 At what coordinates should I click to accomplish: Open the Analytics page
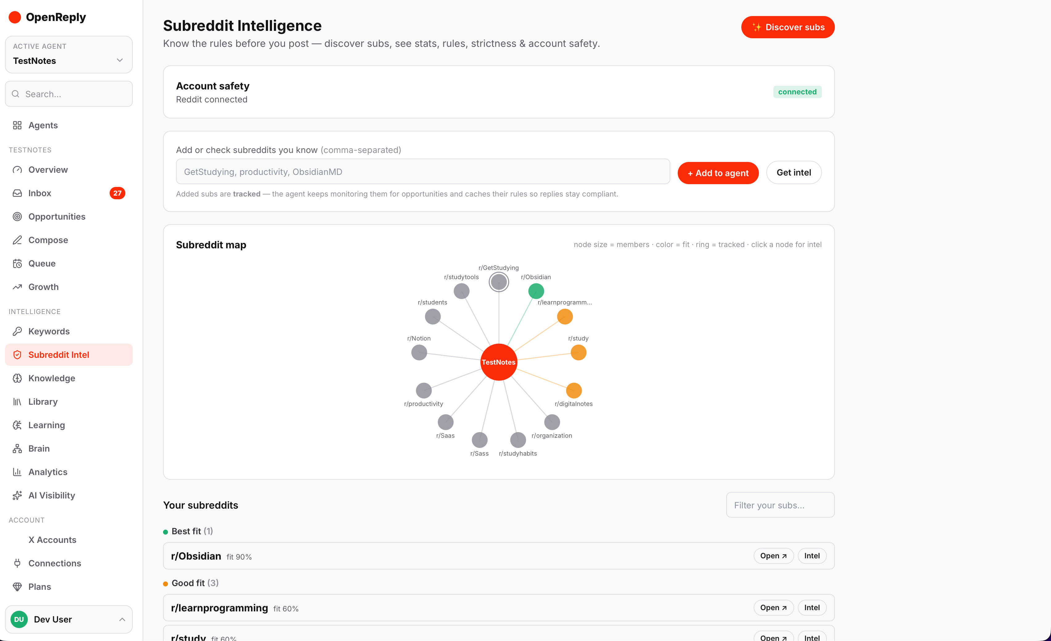69,472
